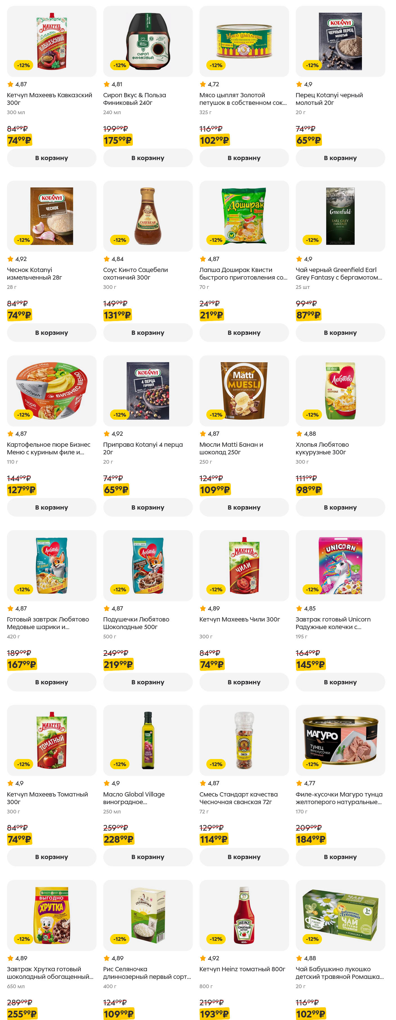Add Кетчуп Махеевъ Кавказский to cart
Image resolution: width=396 pixels, height=1020 pixels.
[52, 158]
